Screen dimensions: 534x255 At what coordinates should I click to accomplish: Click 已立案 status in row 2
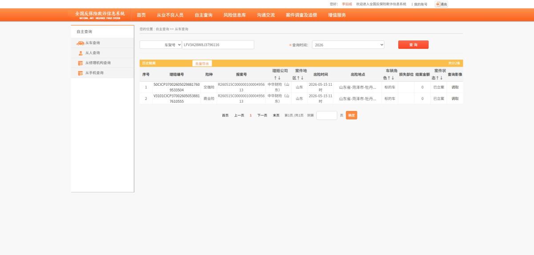[x=439, y=99]
